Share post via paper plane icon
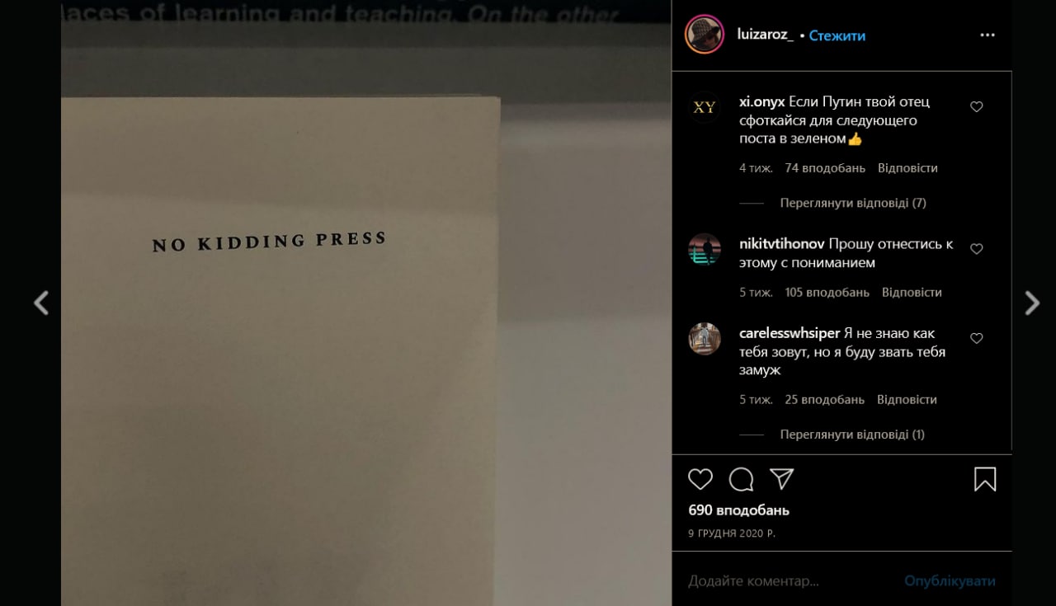Image resolution: width=1056 pixels, height=606 pixels. pos(781,479)
